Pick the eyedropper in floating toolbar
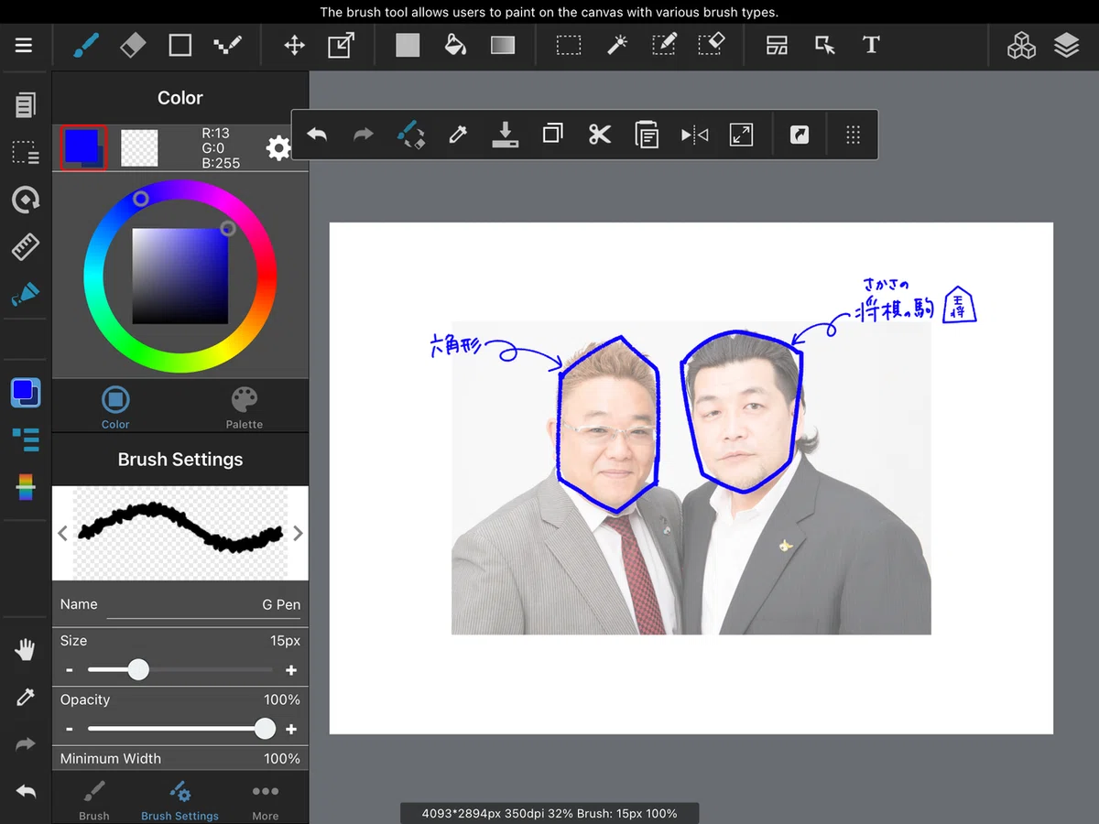The height and width of the screenshot is (824, 1099). (x=458, y=136)
